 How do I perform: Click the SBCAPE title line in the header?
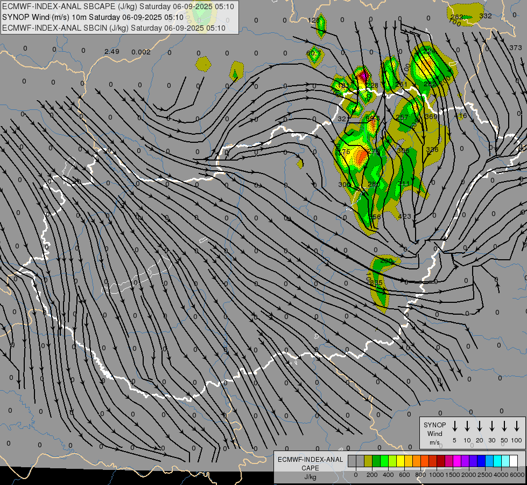tap(118, 6)
